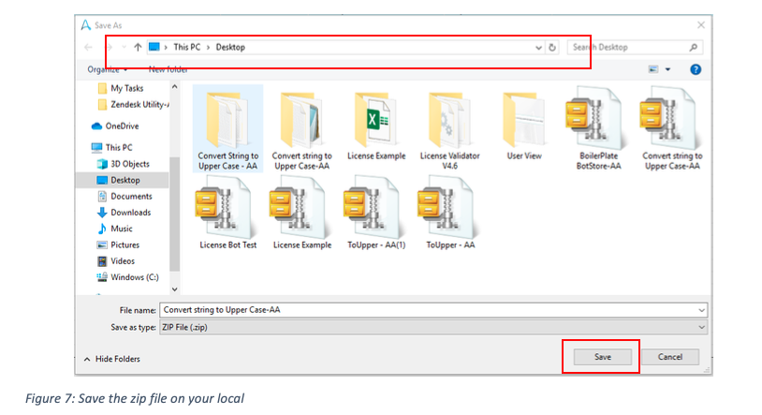The width and height of the screenshot is (762, 415).
Task: Click the Save button
Action: (603, 357)
